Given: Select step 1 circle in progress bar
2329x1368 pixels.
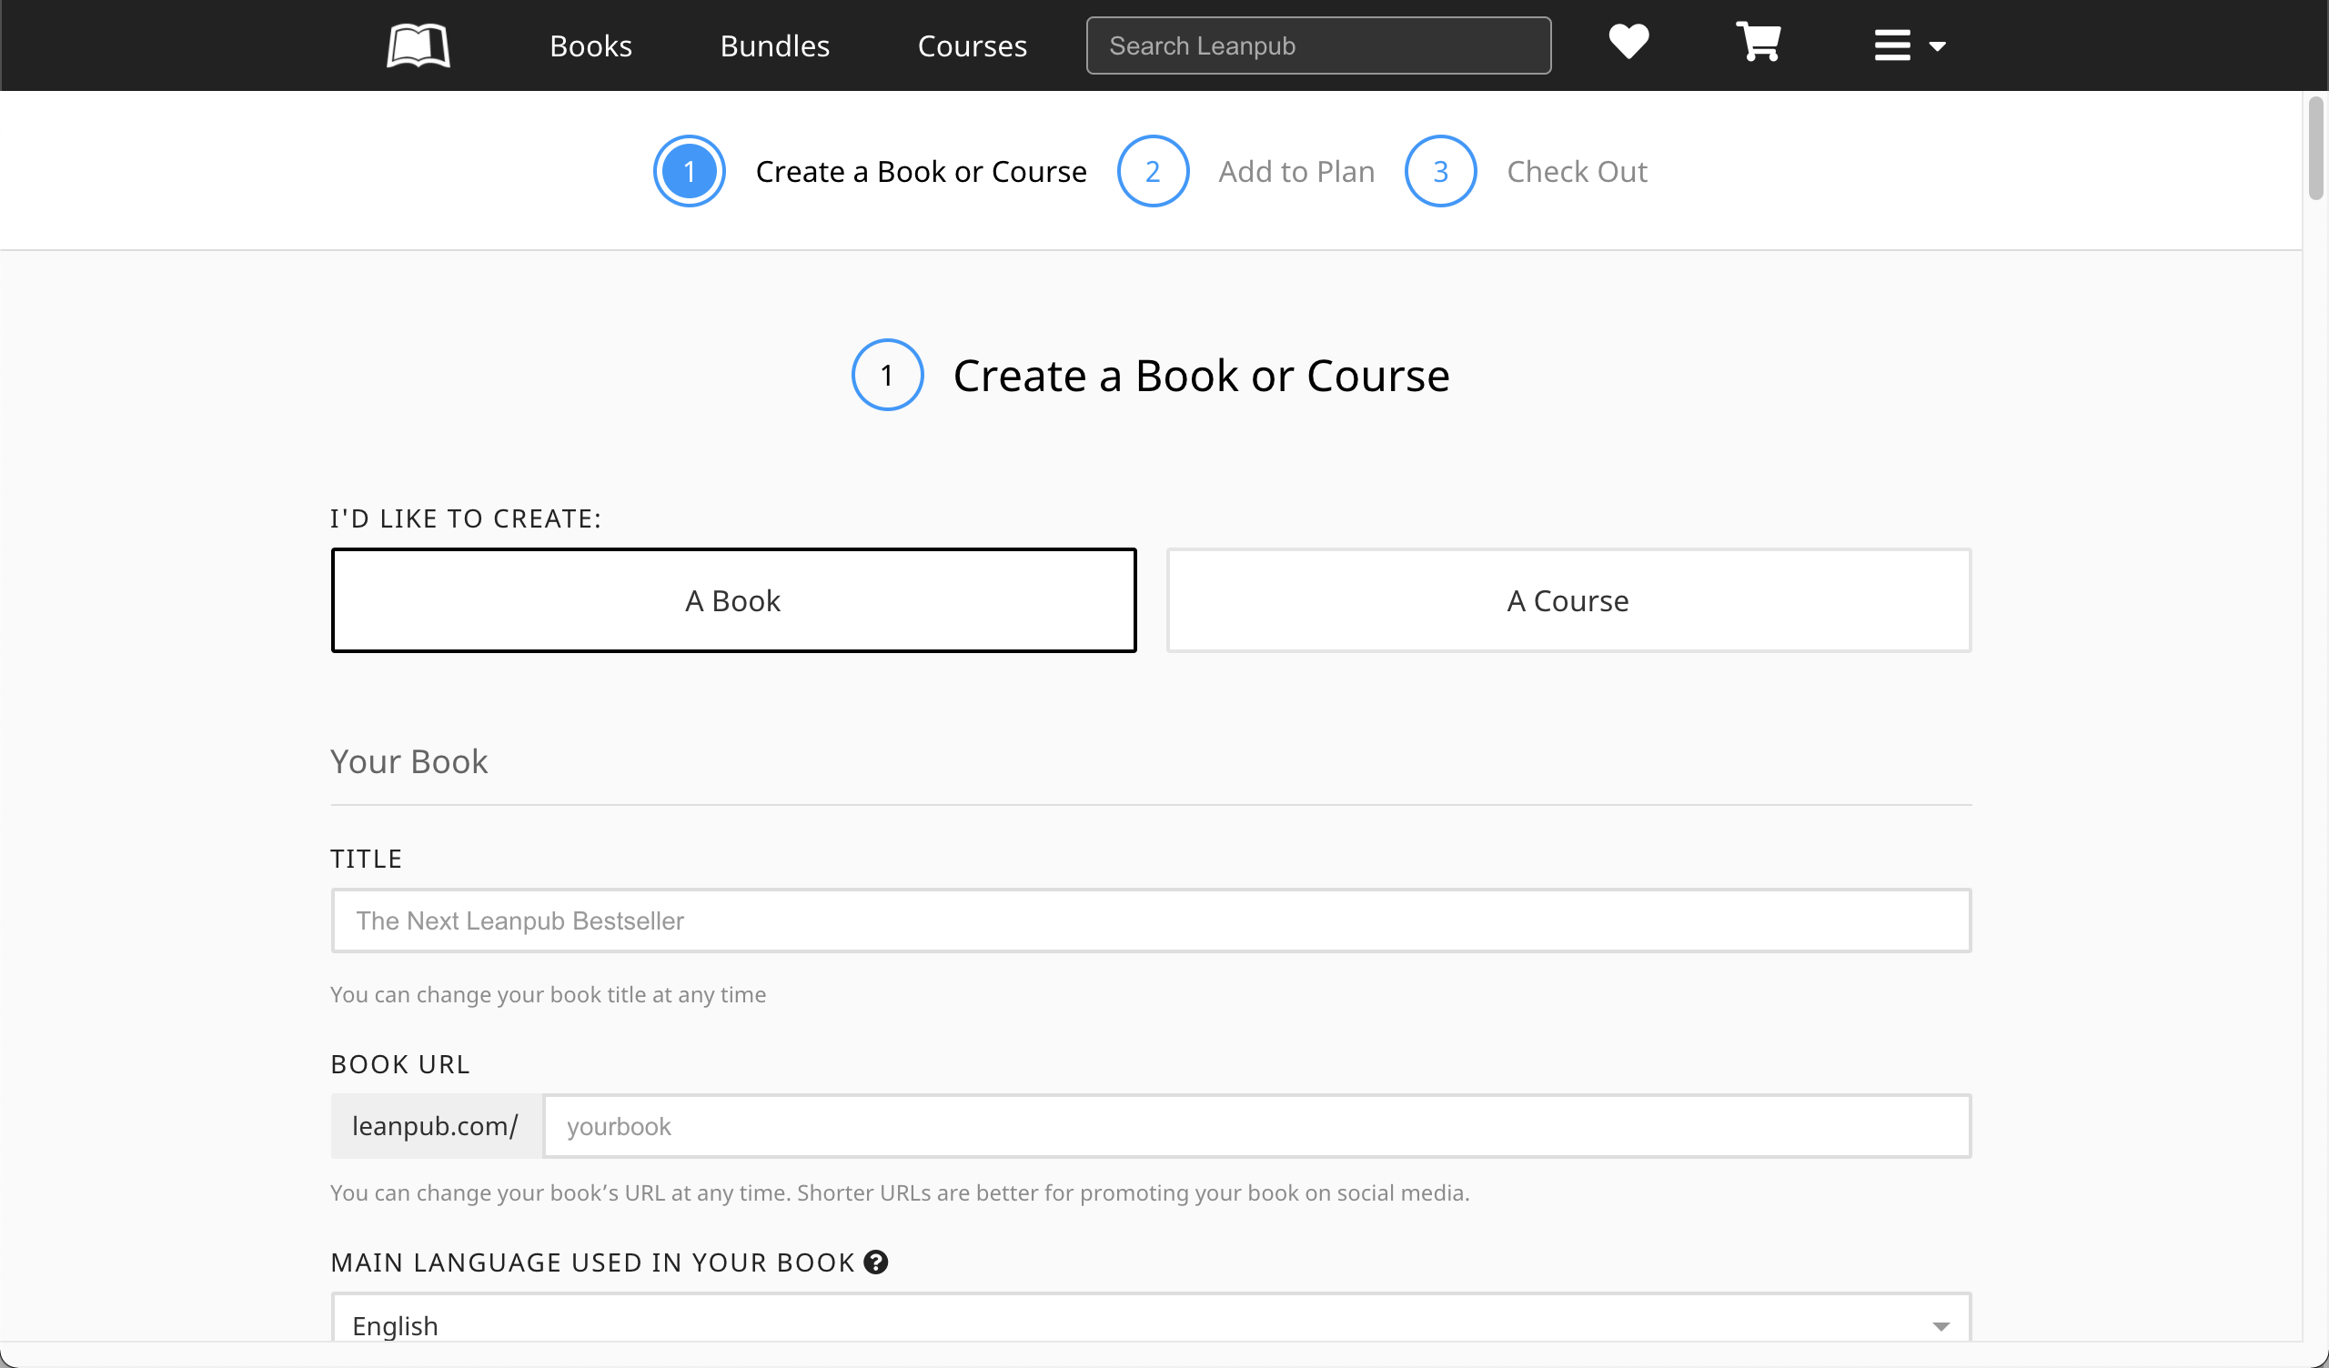Looking at the screenshot, I should 690,171.
